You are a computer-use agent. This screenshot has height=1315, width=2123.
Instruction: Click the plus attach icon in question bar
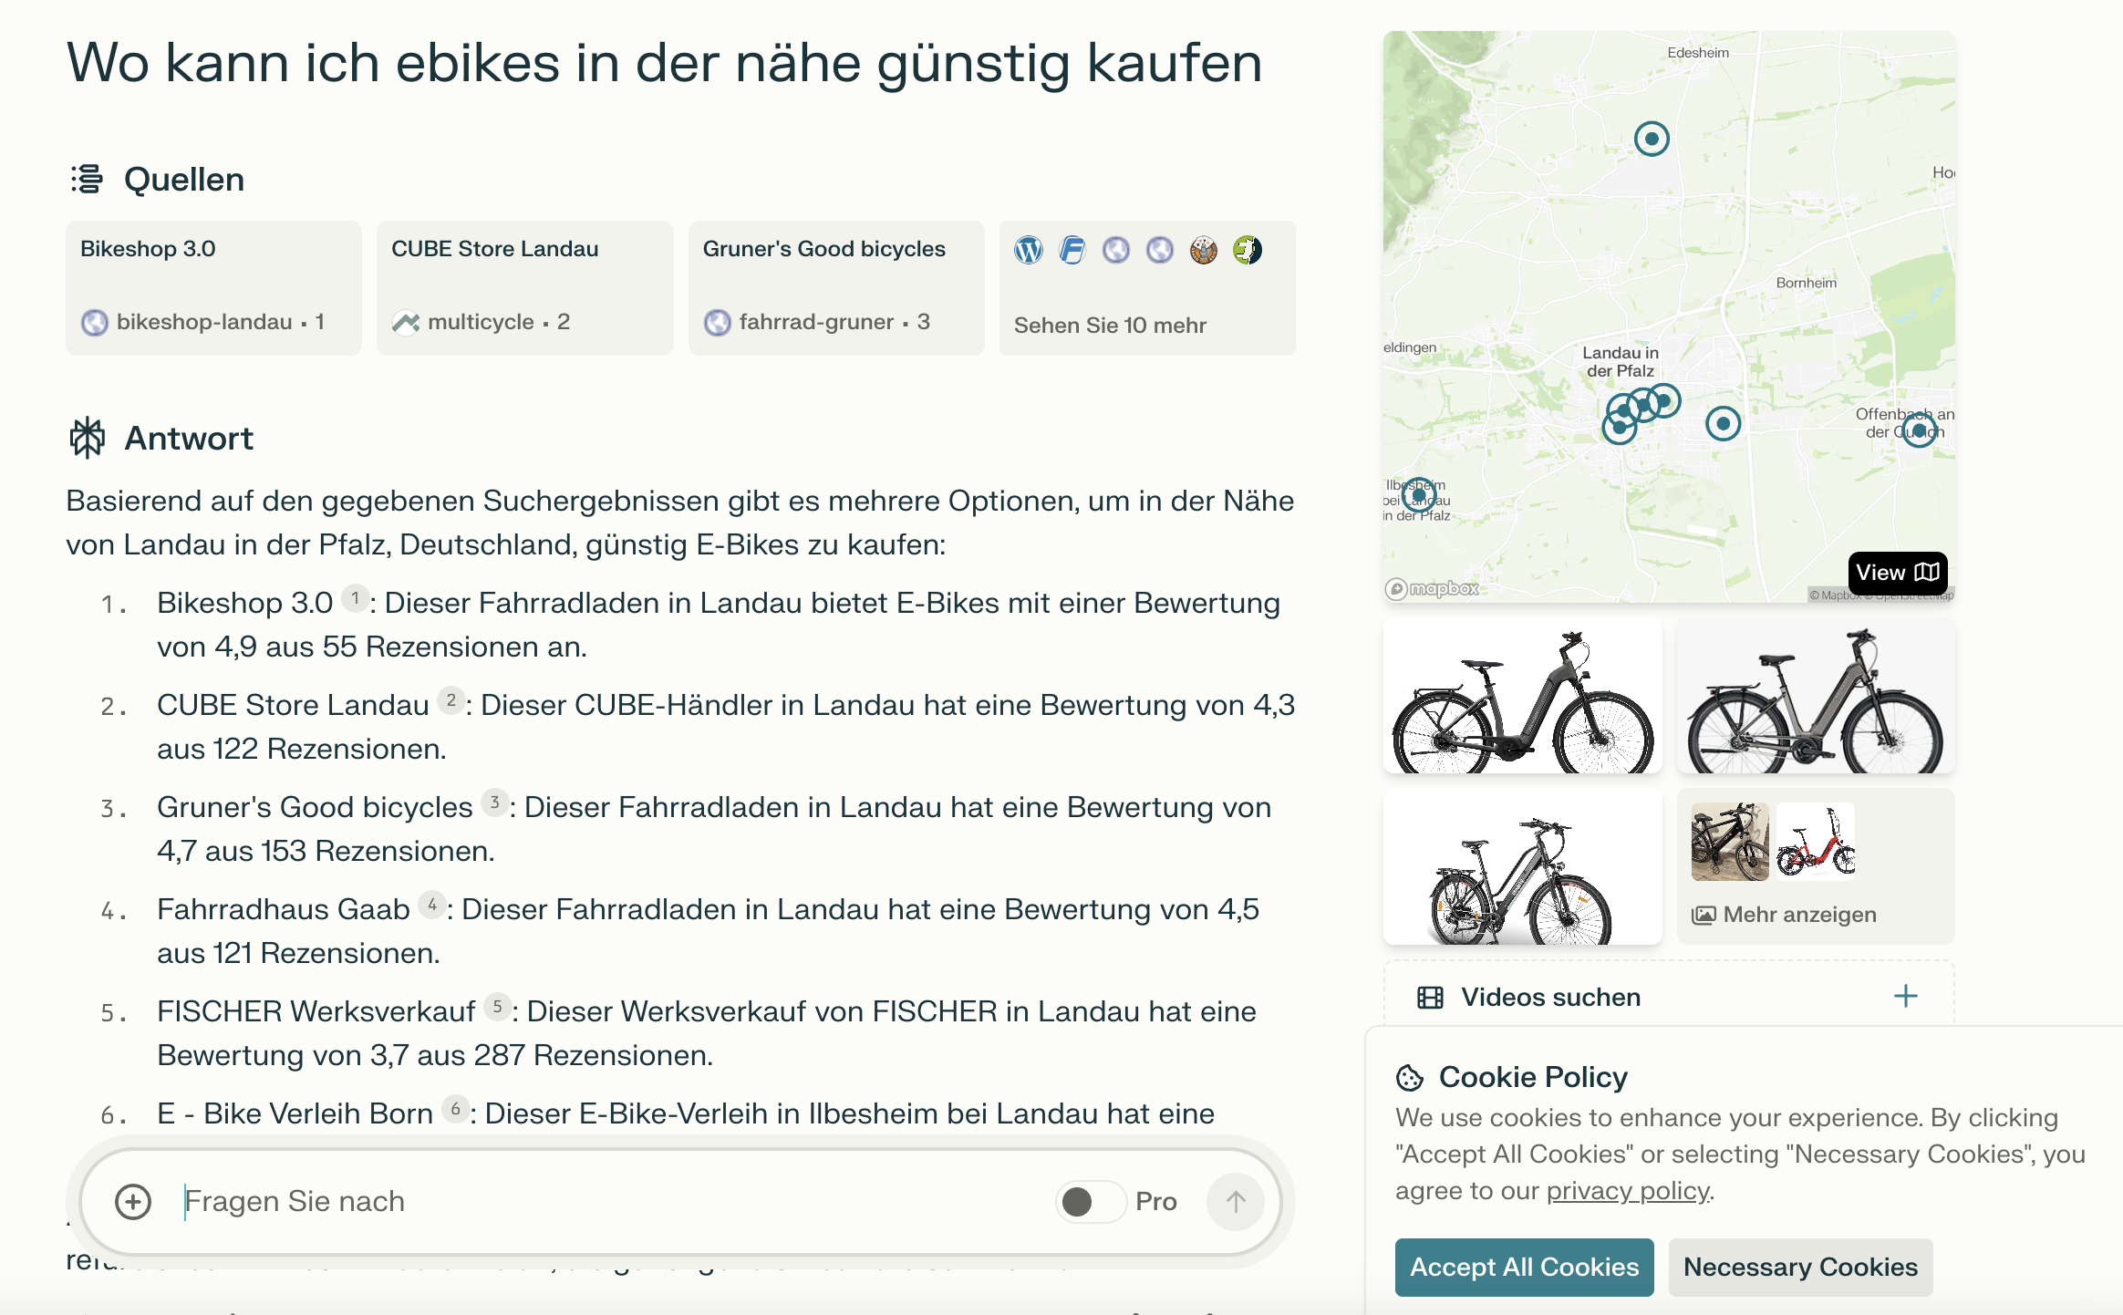pos(133,1201)
